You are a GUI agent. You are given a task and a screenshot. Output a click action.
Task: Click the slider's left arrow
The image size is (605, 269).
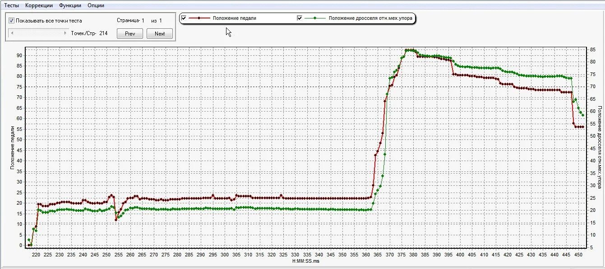(12, 33)
